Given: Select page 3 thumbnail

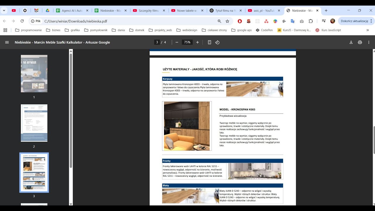Looking at the screenshot, I should pyautogui.click(x=34, y=173).
